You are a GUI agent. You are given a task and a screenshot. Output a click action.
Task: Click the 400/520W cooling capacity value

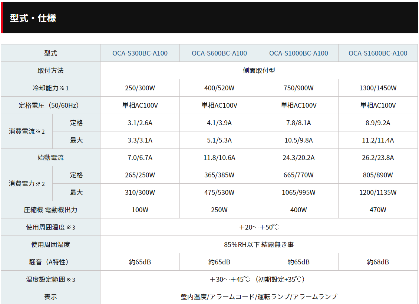(x=219, y=88)
